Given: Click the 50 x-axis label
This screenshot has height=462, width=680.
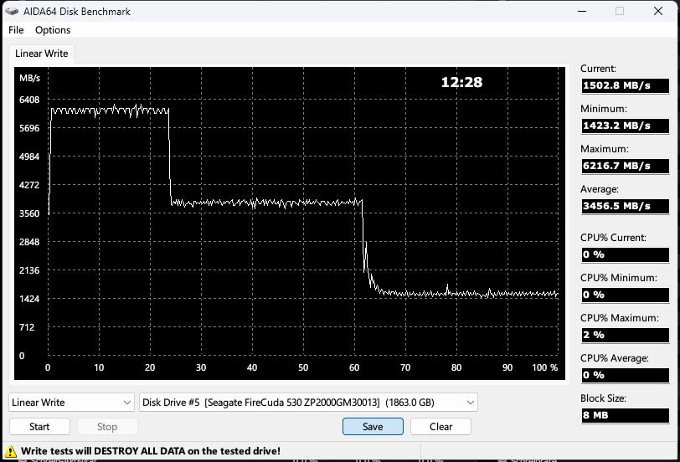Looking at the screenshot, I should (303, 367).
